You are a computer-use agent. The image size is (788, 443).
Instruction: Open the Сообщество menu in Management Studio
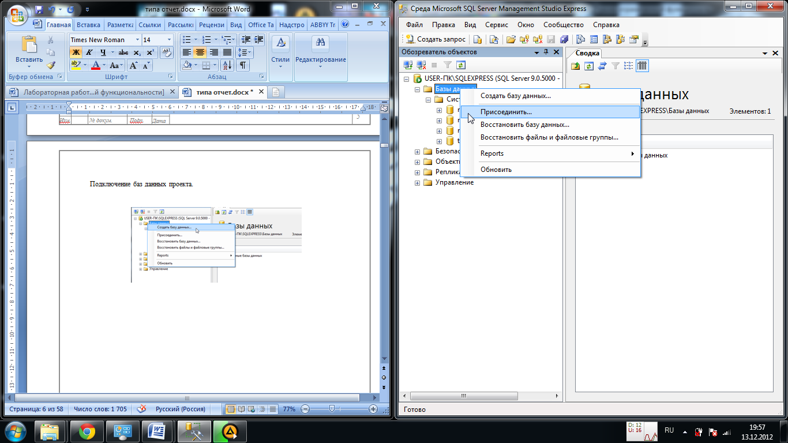coord(563,25)
